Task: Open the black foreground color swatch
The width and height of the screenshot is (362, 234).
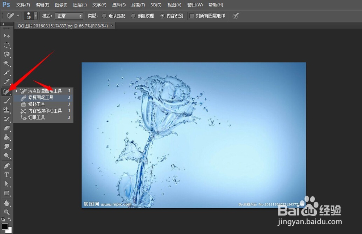Action: 4,226
